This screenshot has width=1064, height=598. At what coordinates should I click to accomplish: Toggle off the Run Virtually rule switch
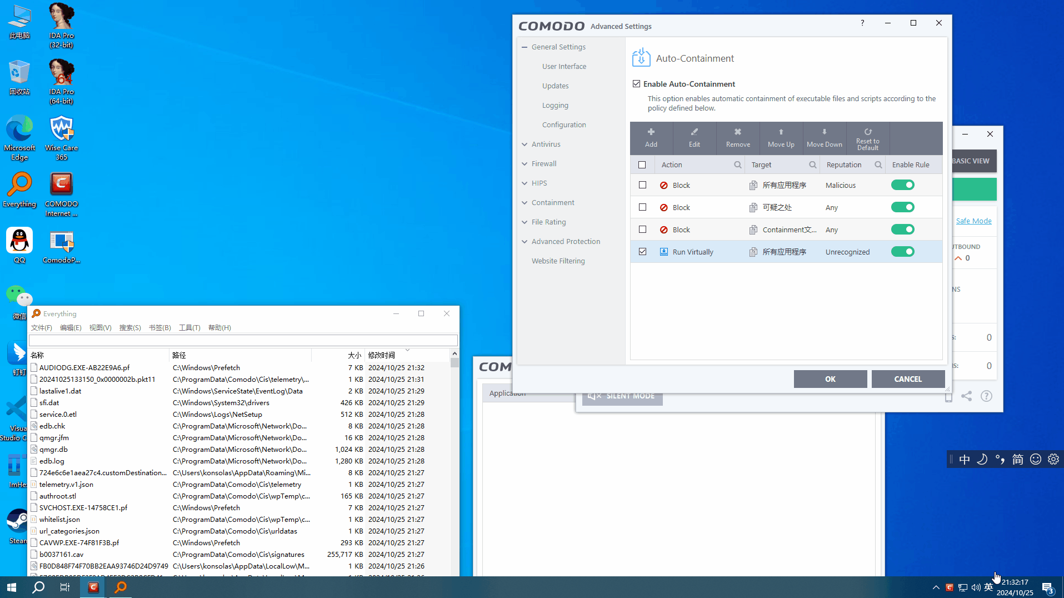902,252
